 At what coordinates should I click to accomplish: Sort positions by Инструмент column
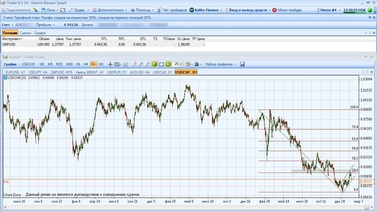click(x=12, y=39)
